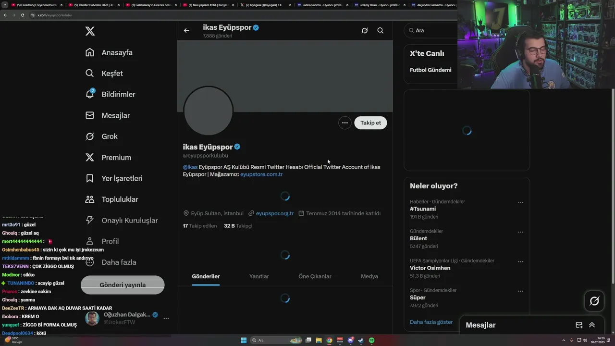Viewport: 615px width, 346px height.
Task: Open Grok from the sidebar
Action: point(101,136)
